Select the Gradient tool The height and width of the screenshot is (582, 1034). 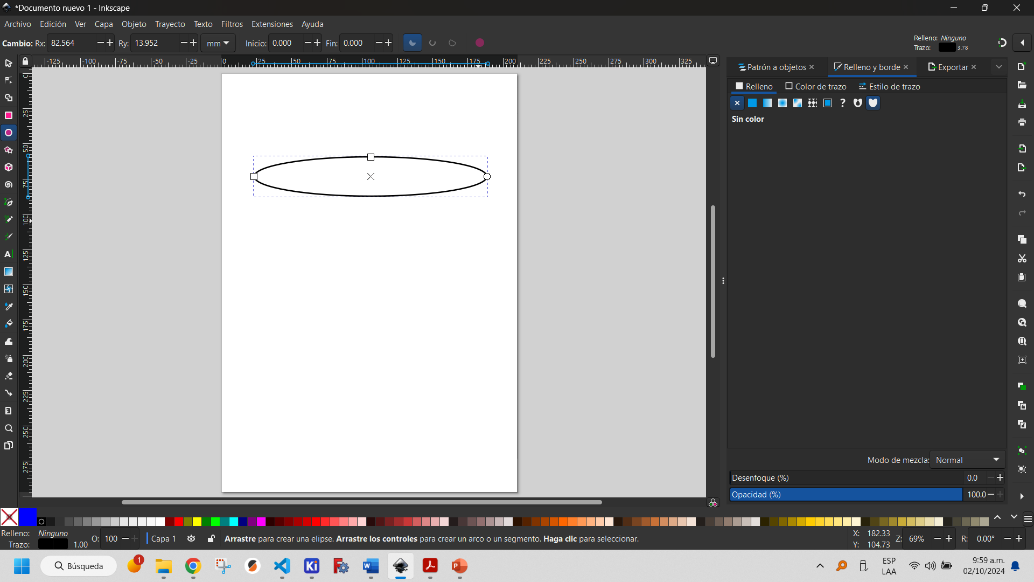[x=9, y=272]
